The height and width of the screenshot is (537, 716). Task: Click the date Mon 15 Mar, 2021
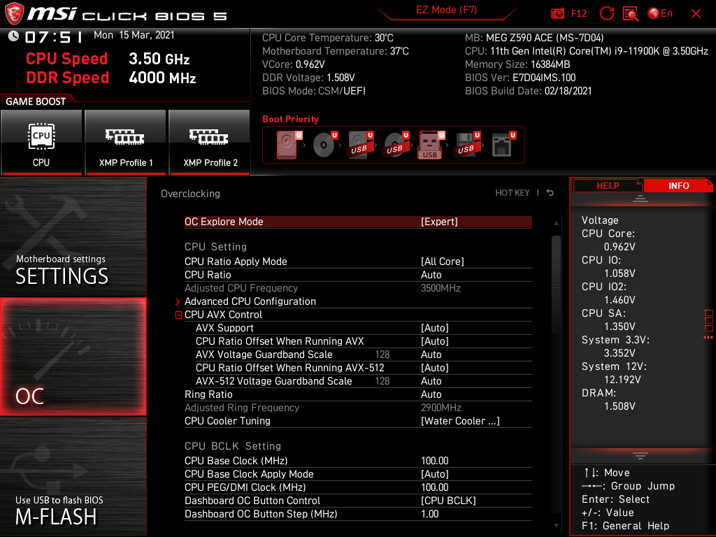(134, 35)
